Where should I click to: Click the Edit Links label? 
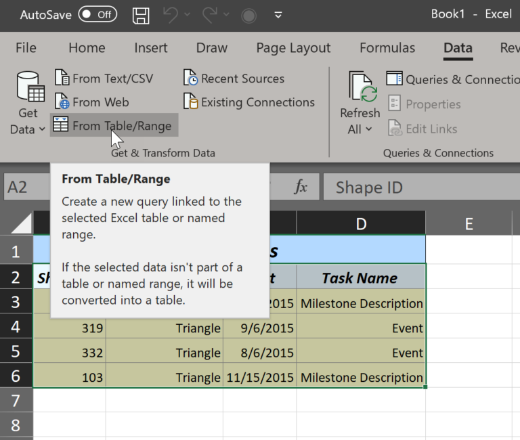[431, 129]
